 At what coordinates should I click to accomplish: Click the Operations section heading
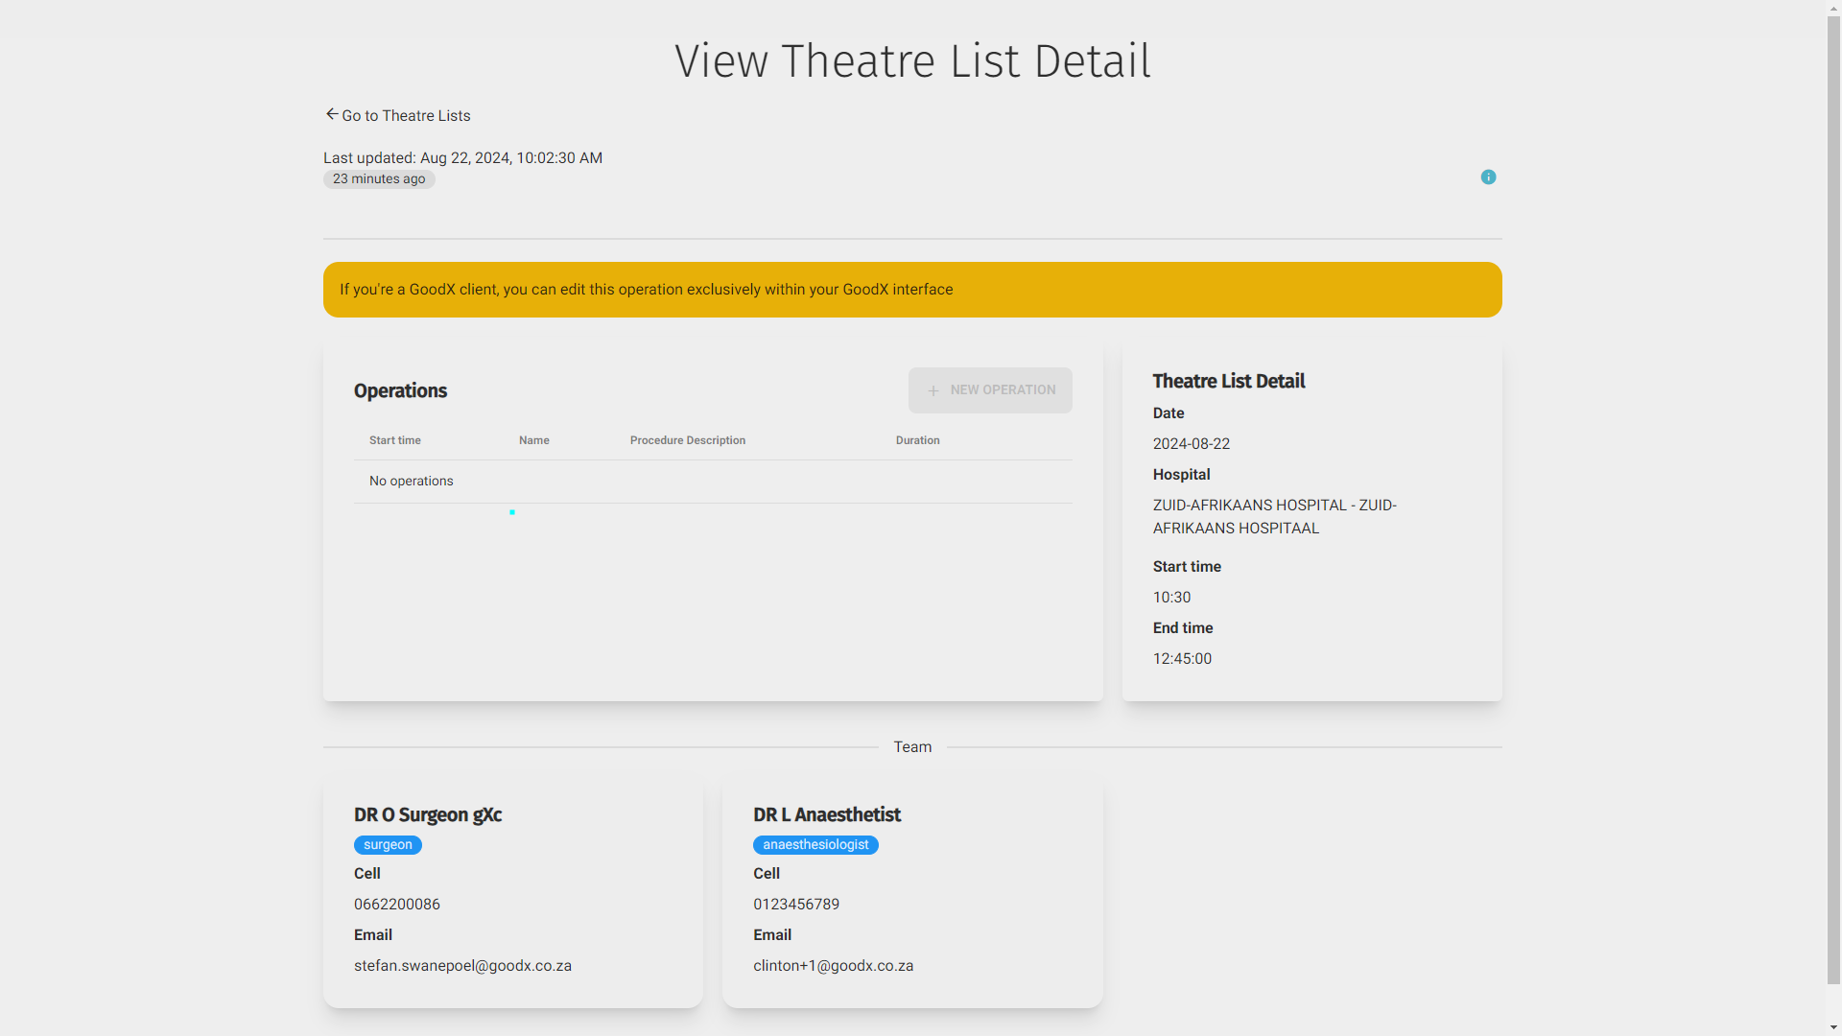400,390
